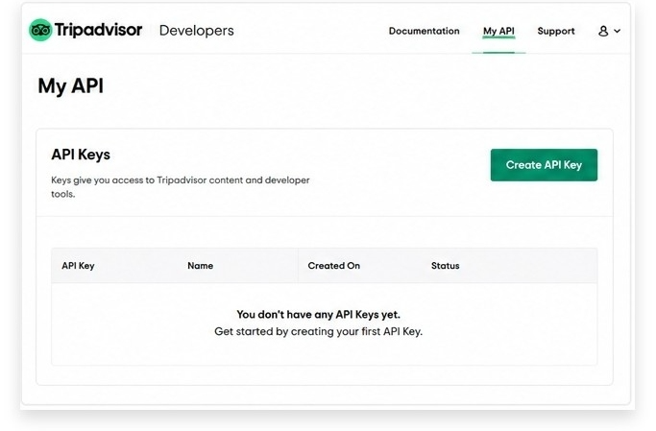Expand the account menu chevron arrow
The width and height of the screenshot is (656, 431).
617,31
